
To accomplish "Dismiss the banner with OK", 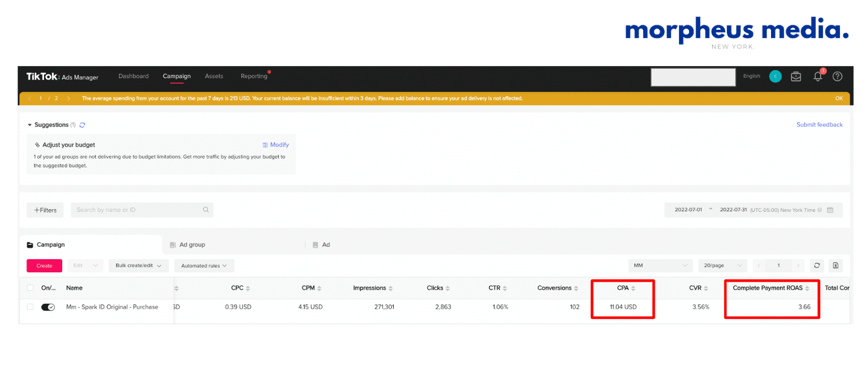I will (x=839, y=99).
